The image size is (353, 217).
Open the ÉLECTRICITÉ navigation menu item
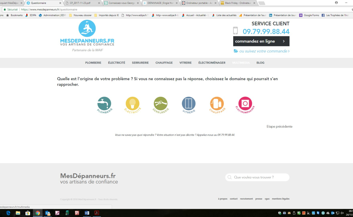(116, 63)
